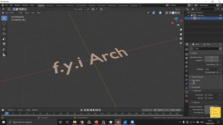The width and height of the screenshot is (223, 125).
Task: Open the Fill Mode Both dropdown
Action: pos(212,69)
